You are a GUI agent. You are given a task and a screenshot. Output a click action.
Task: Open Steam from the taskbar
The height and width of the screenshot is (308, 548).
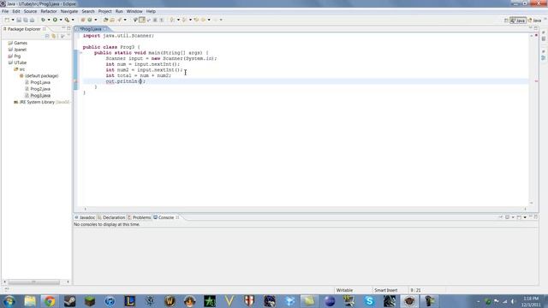(69, 301)
